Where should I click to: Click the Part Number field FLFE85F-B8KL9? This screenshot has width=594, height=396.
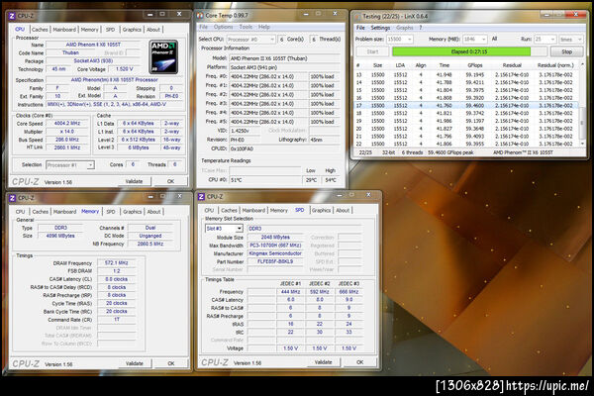coord(275,261)
